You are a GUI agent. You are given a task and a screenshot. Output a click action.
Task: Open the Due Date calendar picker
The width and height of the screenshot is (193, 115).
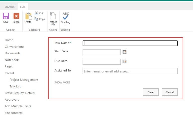click(x=124, y=61)
